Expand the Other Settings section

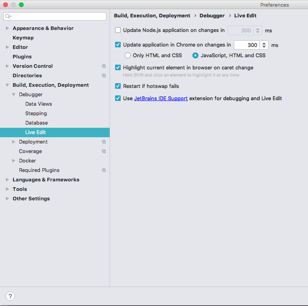coord(7,199)
